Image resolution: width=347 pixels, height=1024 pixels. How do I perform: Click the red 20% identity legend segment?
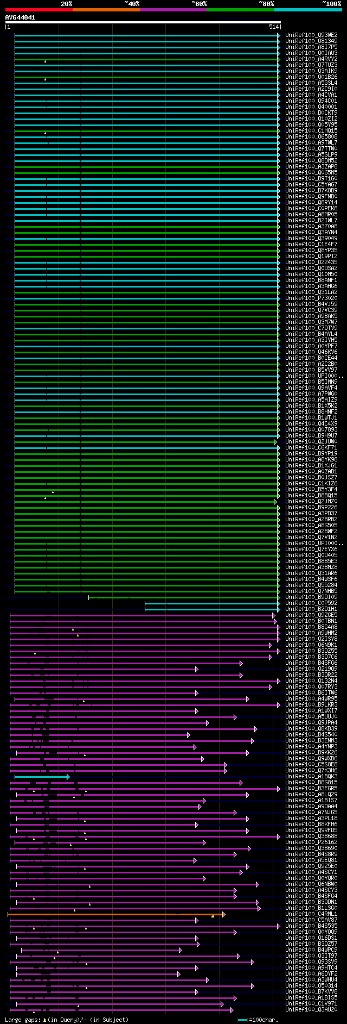38,10
